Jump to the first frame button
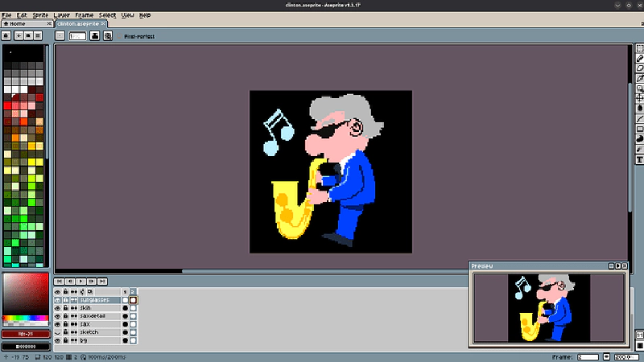Viewport: 644px width, 362px height. pos(58,281)
